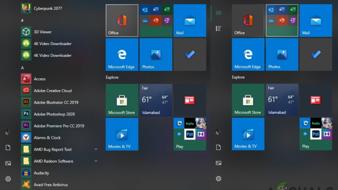
Task: Open Movies & TV tile in tiles-only menu
Action: [248, 134]
